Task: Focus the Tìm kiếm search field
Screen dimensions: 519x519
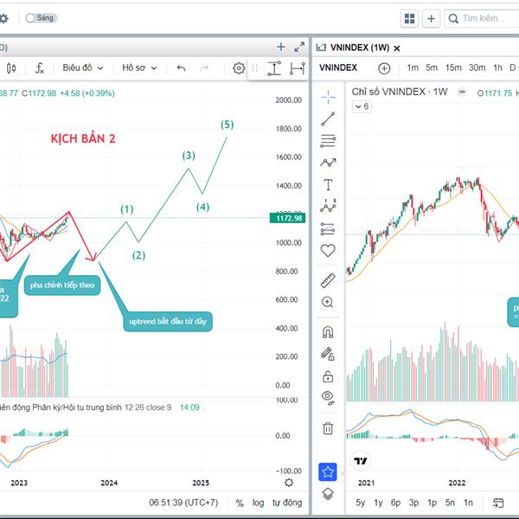Action: 483,18
